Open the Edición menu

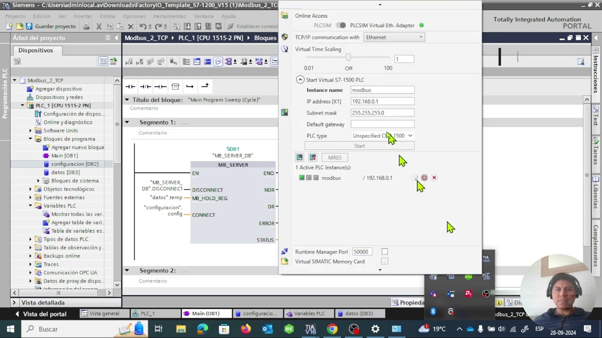pyautogui.click(x=42, y=16)
